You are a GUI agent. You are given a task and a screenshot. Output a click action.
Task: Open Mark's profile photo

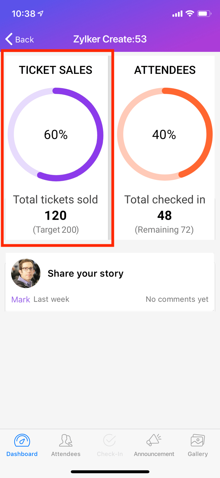[26, 273]
